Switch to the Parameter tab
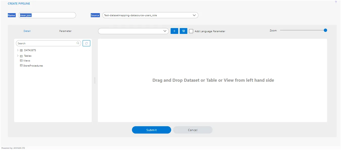This screenshot has width=341, height=150. pyautogui.click(x=65, y=31)
